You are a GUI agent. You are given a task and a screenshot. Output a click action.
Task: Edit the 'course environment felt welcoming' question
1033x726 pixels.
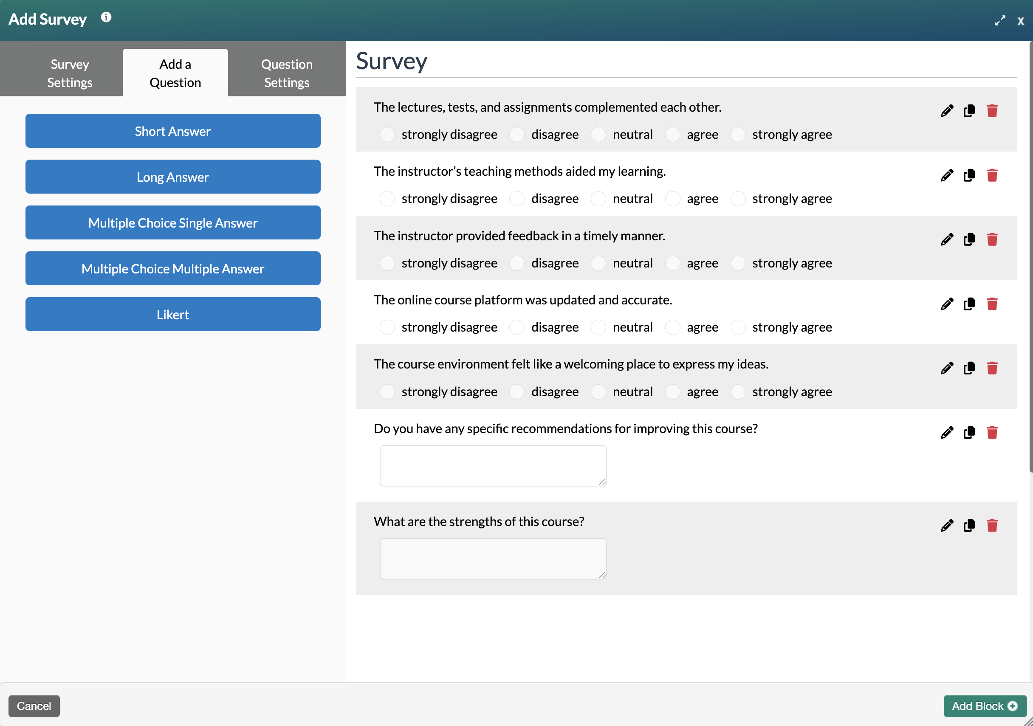point(947,368)
